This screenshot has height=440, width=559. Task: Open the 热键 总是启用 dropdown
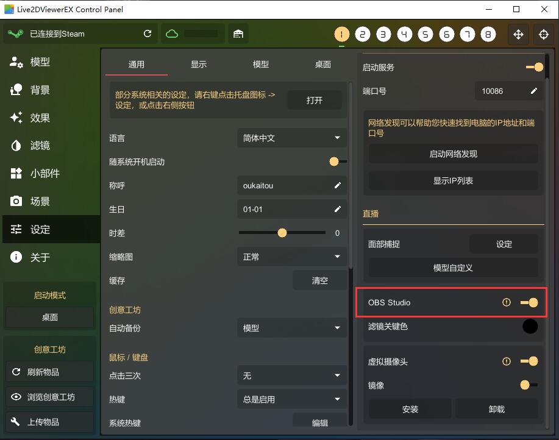click(292, 399)
